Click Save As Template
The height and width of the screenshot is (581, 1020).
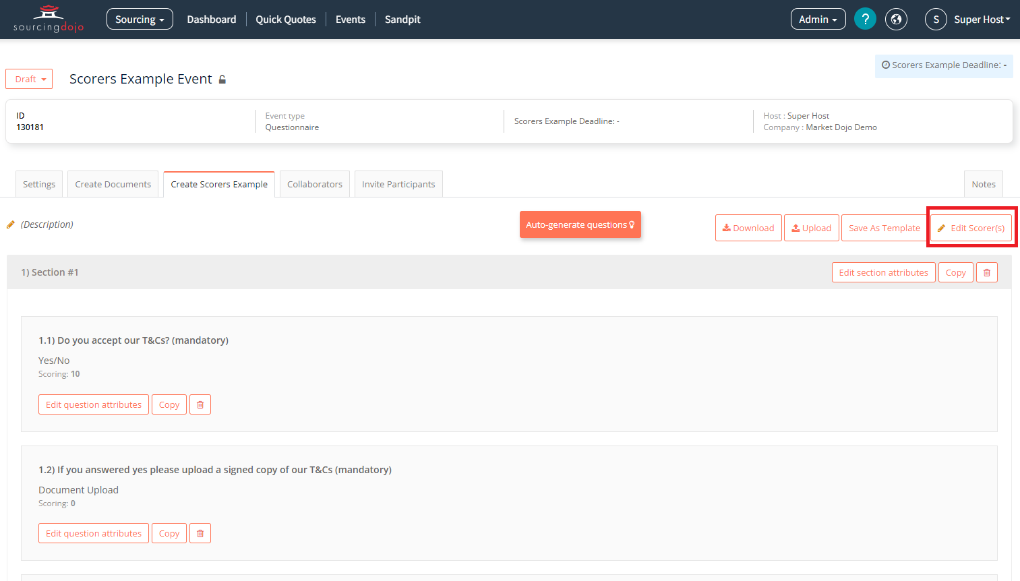click(884, 228)
